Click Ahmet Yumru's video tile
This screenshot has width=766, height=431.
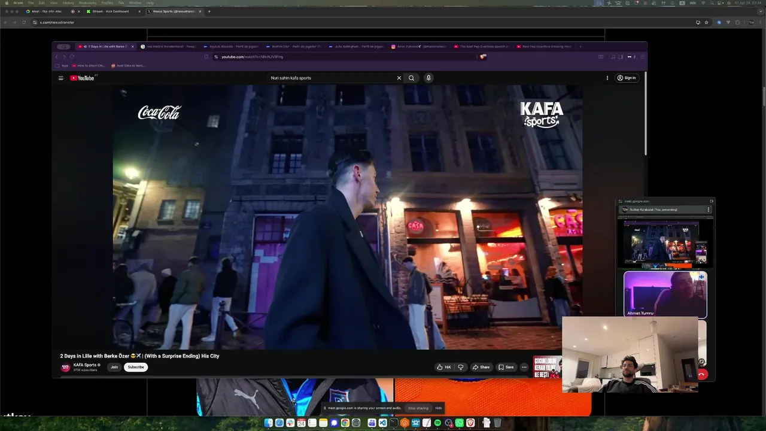click(x=665, y=295)
